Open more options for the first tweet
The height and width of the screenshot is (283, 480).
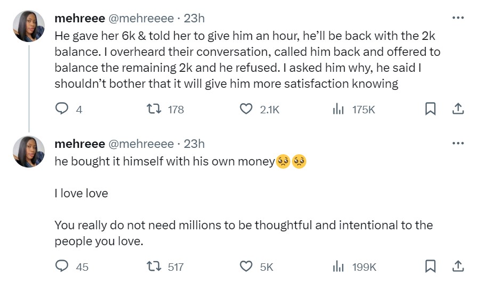[458, 18]
